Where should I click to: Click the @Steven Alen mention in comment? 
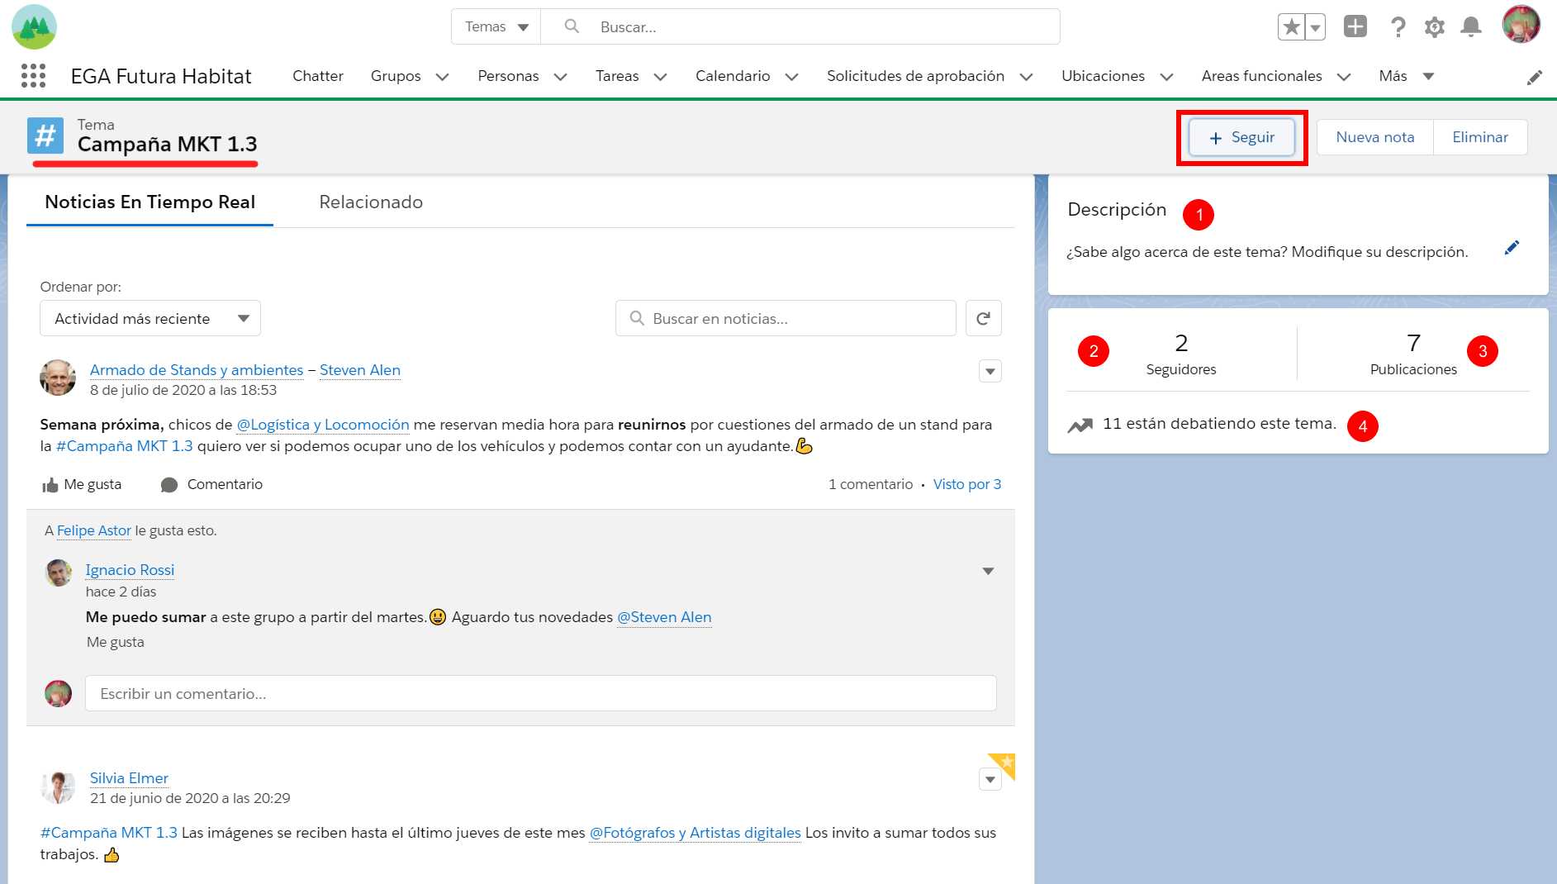[x=664, y=617]
